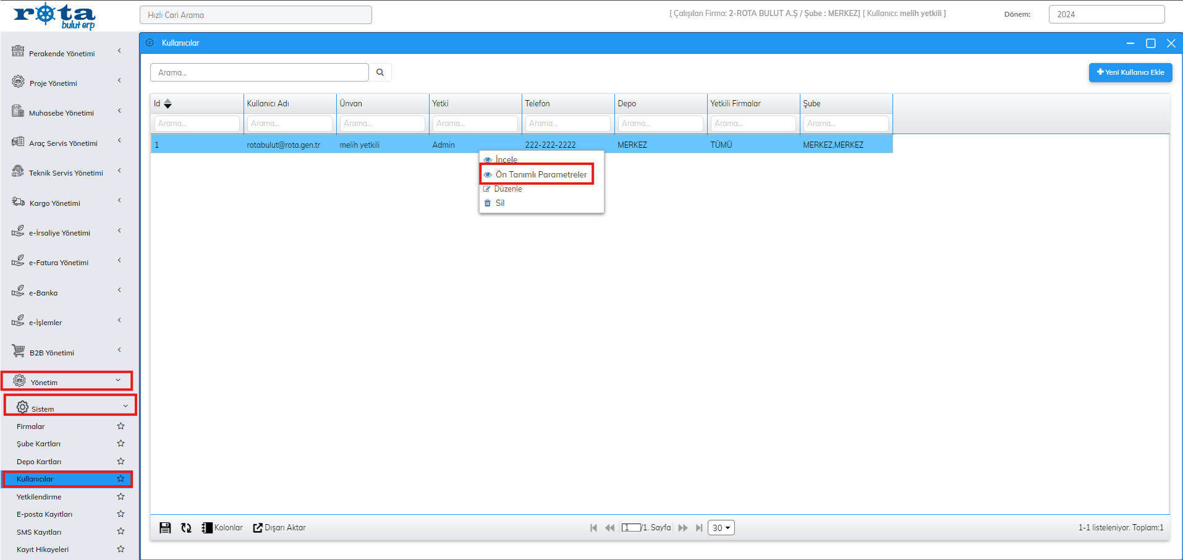Go to the next page arrow
The image size is (1183, 560).
point(683,528)
